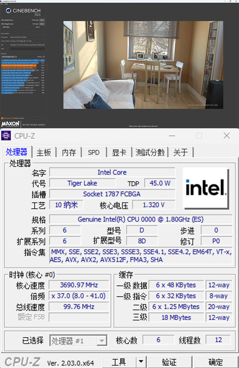
Task: Click the 额定 FSB empty field
Action: click(79, 317)
